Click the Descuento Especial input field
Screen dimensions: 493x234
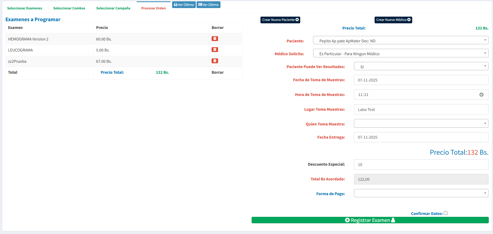(x=421, y=165)
